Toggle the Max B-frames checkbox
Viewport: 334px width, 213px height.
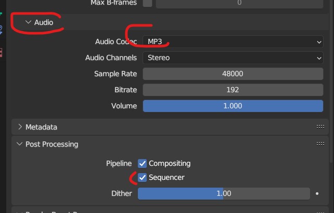147,3
